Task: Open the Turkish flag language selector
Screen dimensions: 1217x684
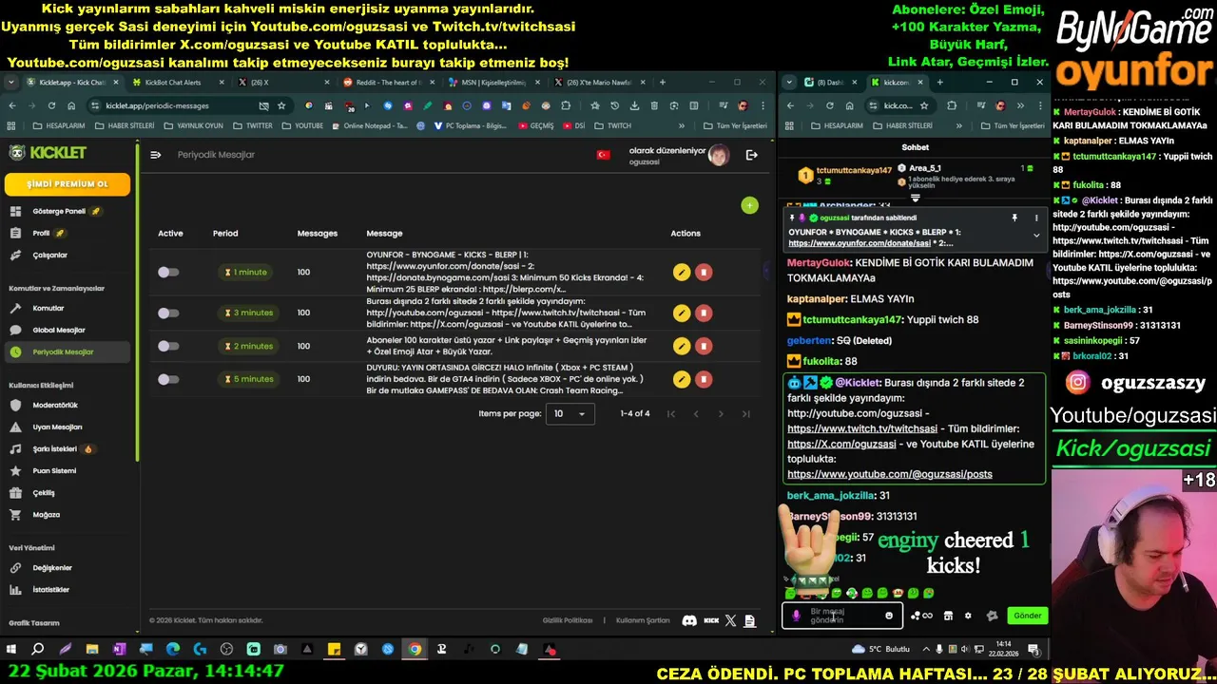Action: tap(603, 155)
